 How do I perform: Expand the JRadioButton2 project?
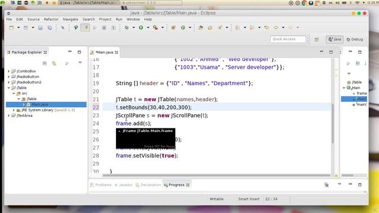pos(9,82)
